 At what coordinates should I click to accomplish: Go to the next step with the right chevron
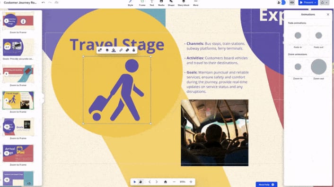click(x=157, y=182)
